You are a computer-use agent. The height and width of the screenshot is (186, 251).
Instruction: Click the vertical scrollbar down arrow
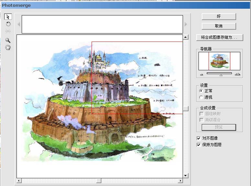(x=186, y=176)
